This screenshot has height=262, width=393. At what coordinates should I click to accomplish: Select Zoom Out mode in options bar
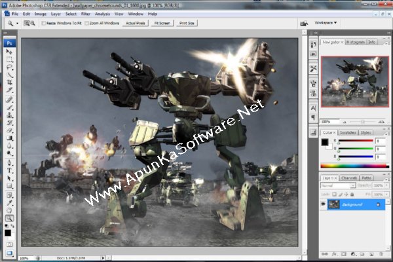33,24
